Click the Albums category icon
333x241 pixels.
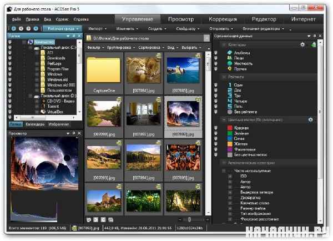tap(230, 53)
